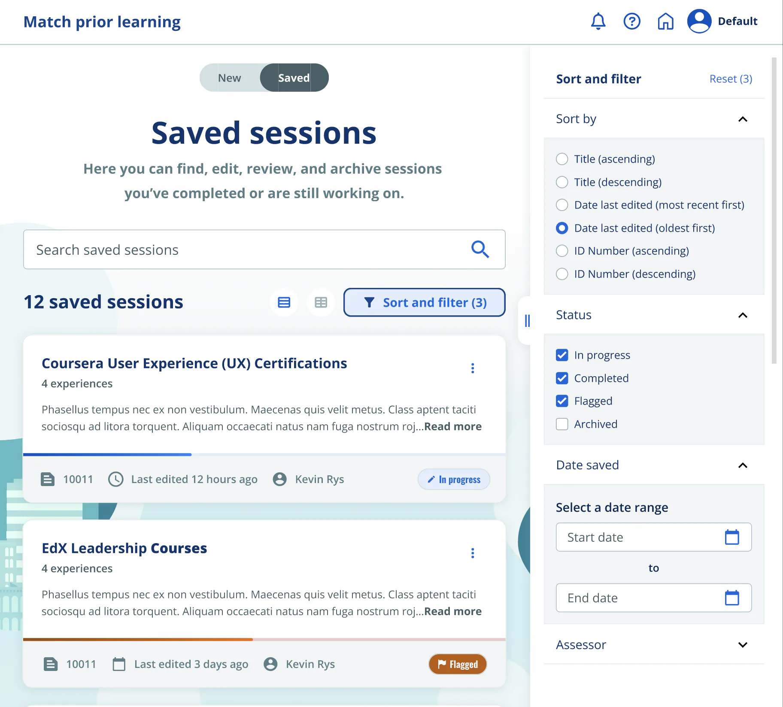Focus the Search saved sessions field

click(264, 249)
